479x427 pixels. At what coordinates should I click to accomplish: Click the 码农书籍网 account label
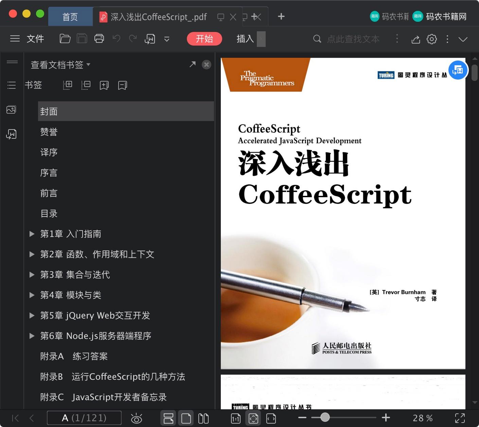tap(446, 16)
